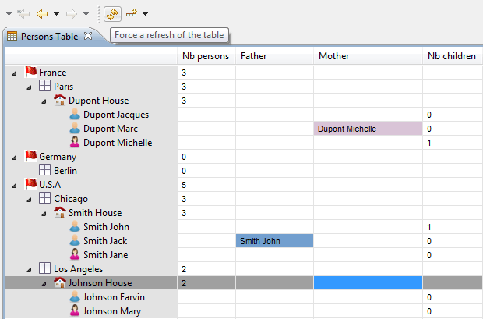Screen dimensions: 483x319
Task: Click the last edit location arrow icon
Action: click(23, 13)
